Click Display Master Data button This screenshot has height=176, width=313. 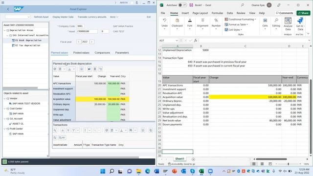pos(63,17)
